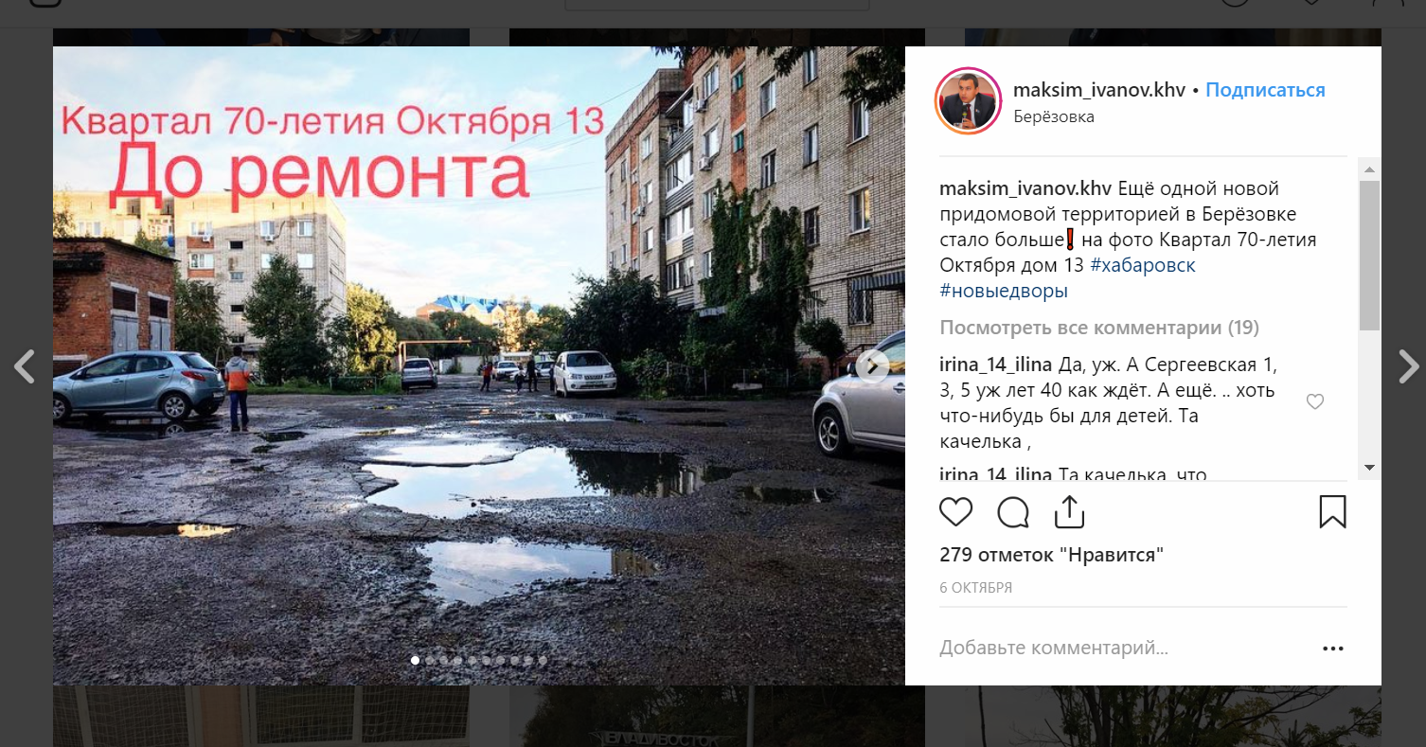Open hashtag #новыедворы

(1004, 291)
